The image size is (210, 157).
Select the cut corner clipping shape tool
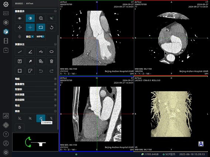point(30,71)
